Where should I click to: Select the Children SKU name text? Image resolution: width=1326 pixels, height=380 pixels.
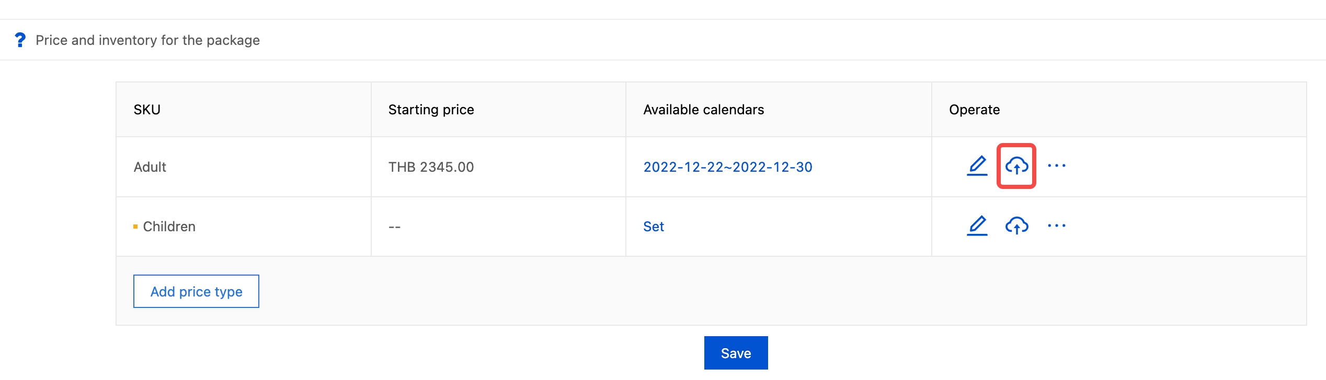click(169, 227)
